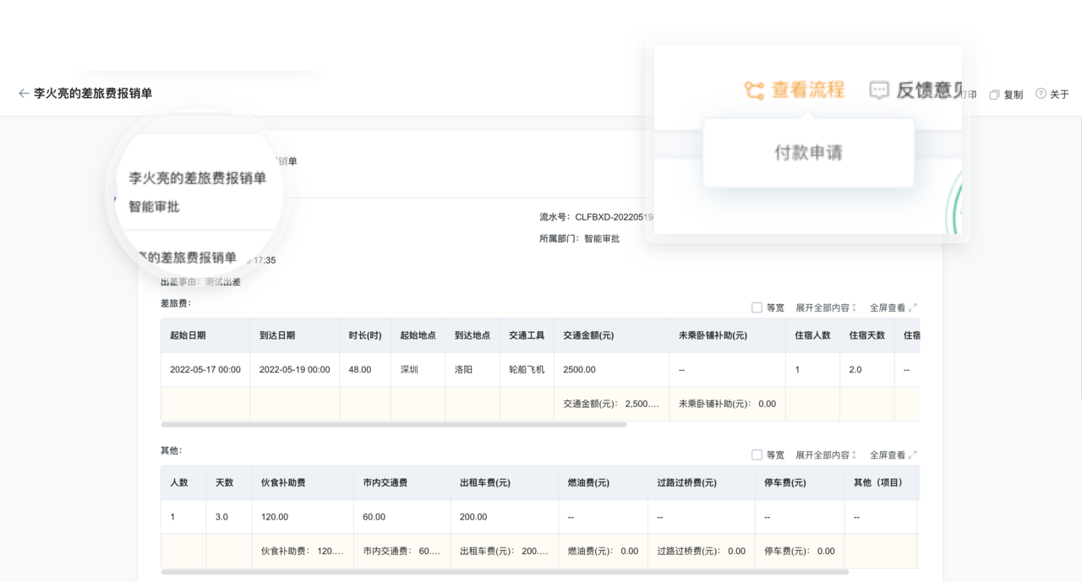The image size is (1082, 582).
Task: Click the 2500.00 traffic amount cell
Action: coord(579,370)
